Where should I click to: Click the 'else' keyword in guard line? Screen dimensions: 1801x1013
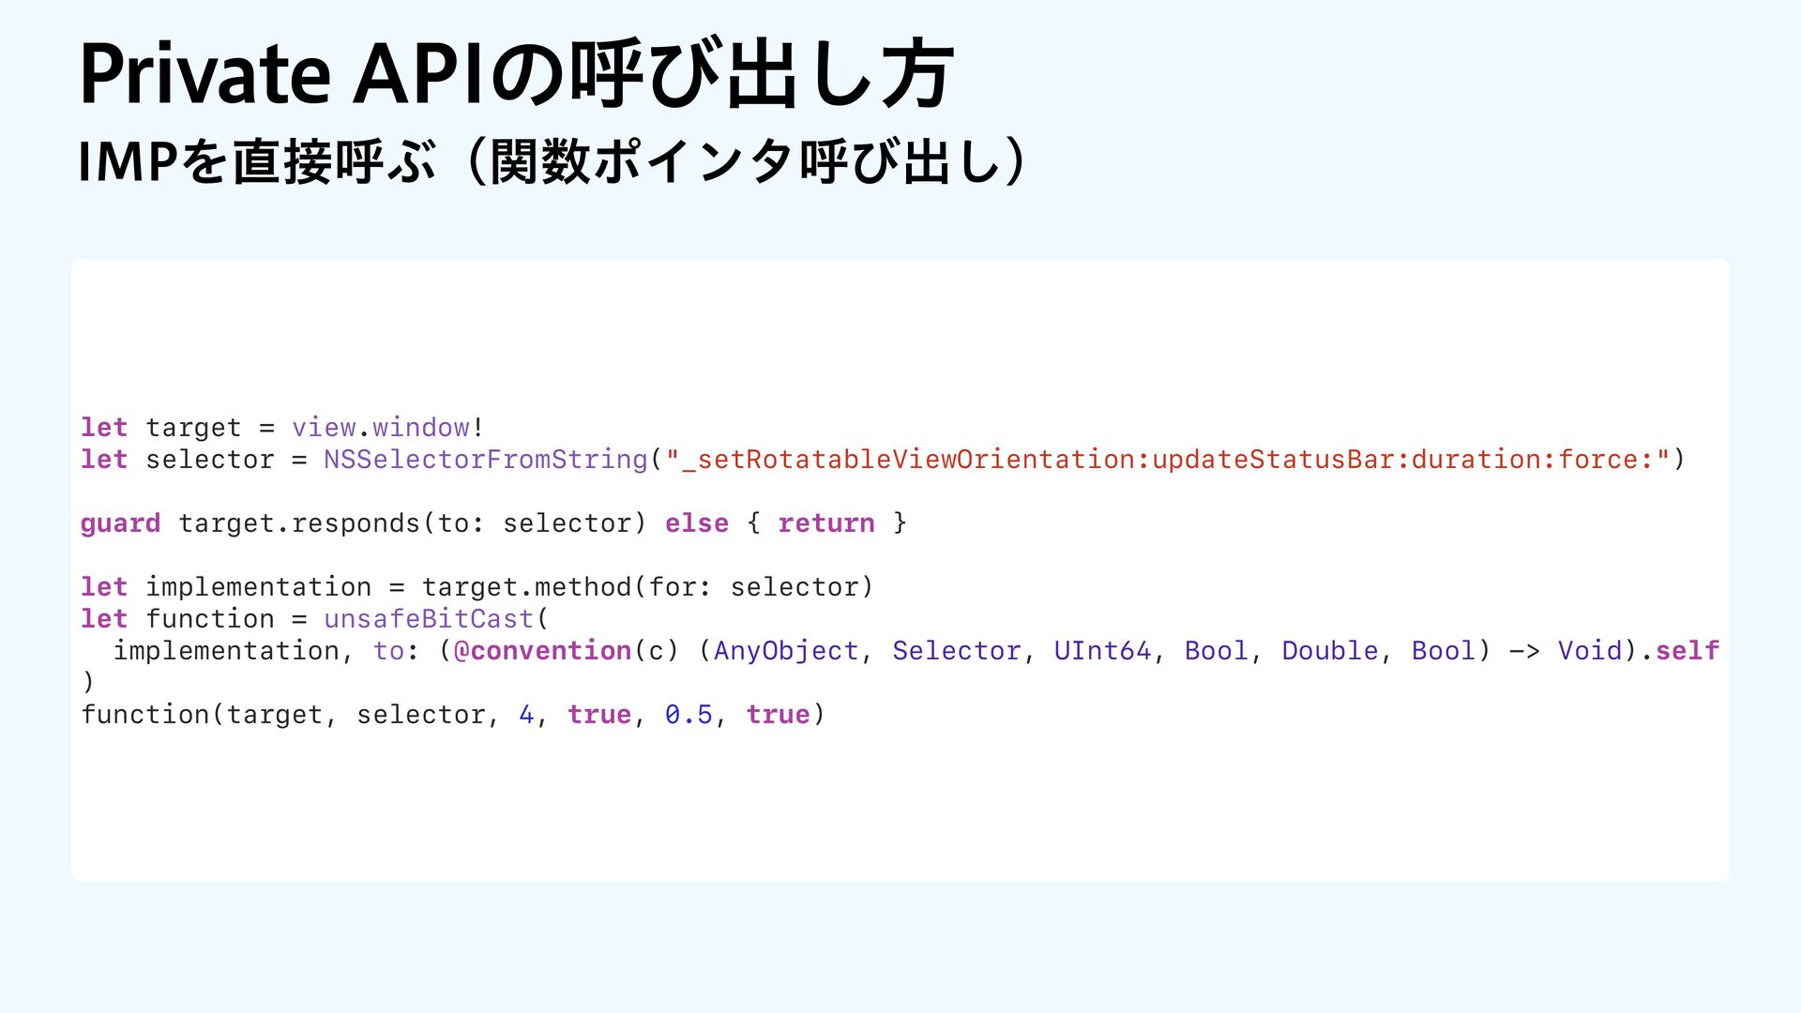(x=696, y=523)
